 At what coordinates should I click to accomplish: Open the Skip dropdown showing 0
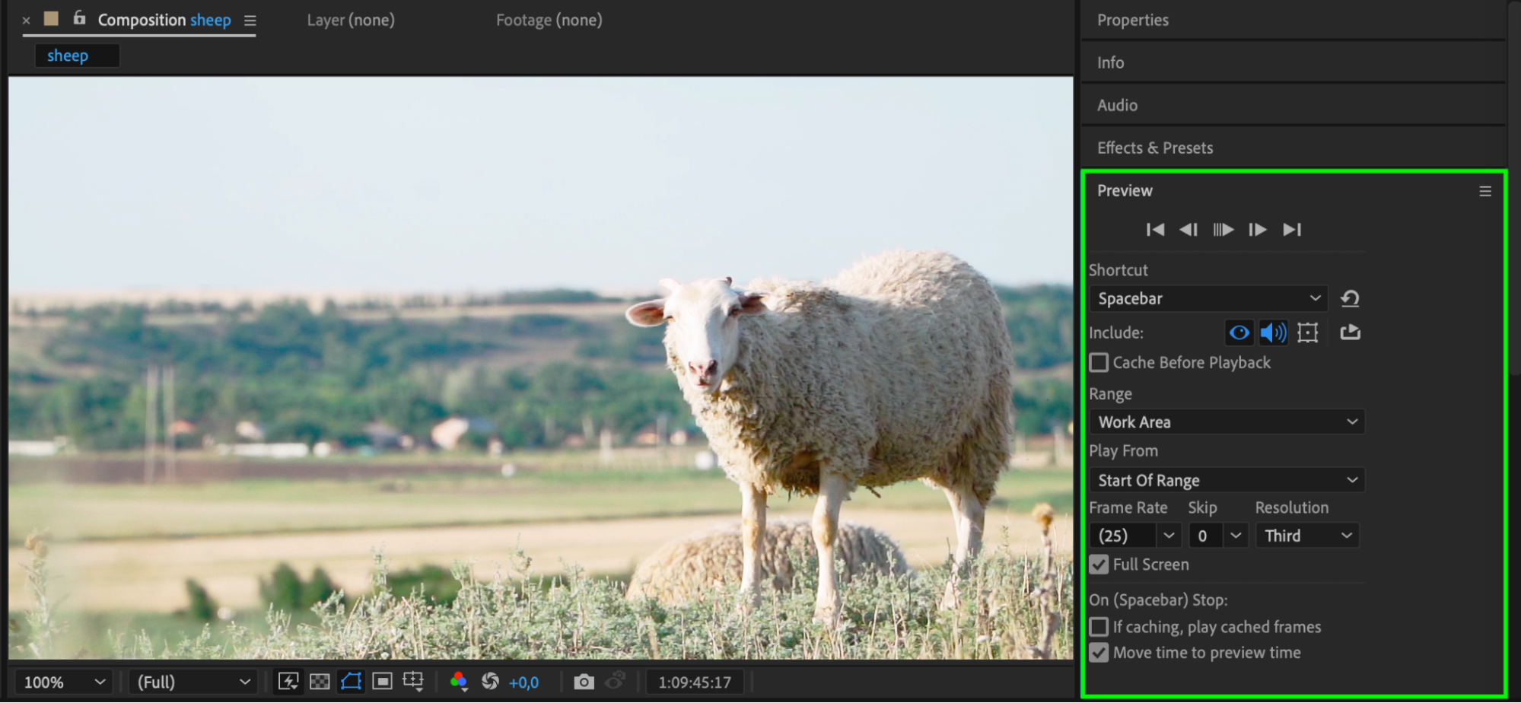coord(1217,536)
